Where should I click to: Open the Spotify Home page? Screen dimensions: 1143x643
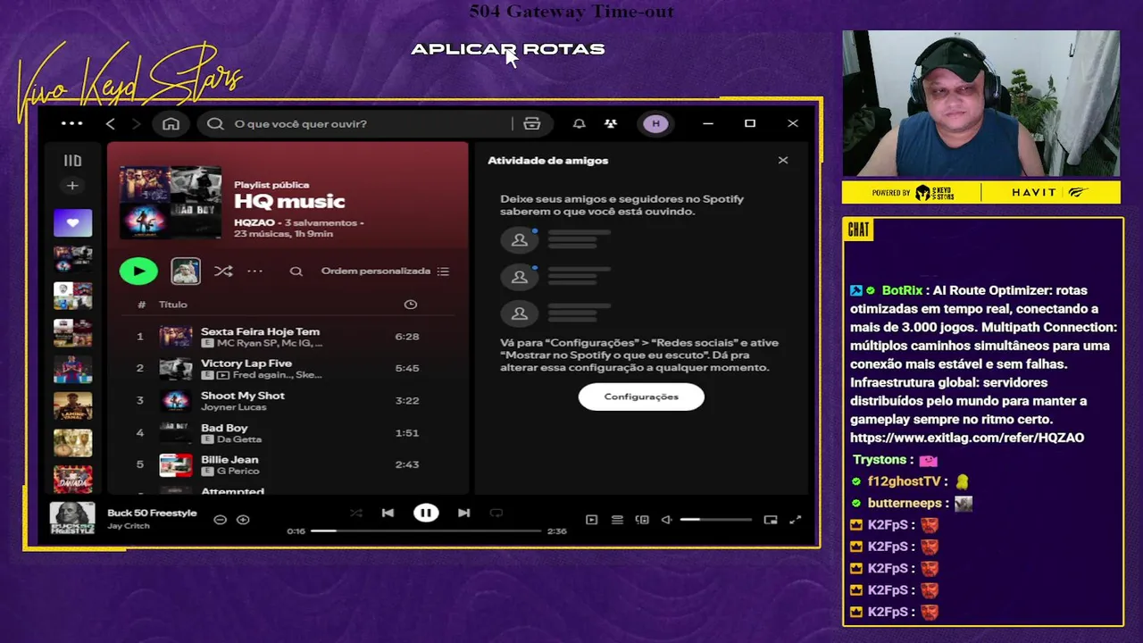[171, 123]
